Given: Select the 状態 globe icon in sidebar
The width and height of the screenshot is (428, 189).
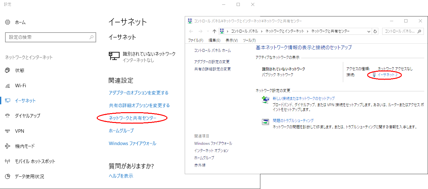Looking at the screenshot, I should pyautogui.click(x=8, y=70).
